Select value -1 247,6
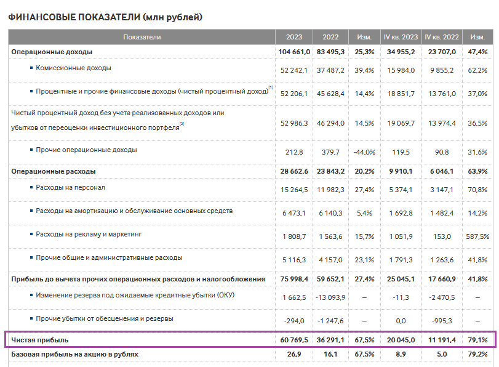The width and height of the screenshot is (499, 367). pyautogui.click(x=330, y=321)
